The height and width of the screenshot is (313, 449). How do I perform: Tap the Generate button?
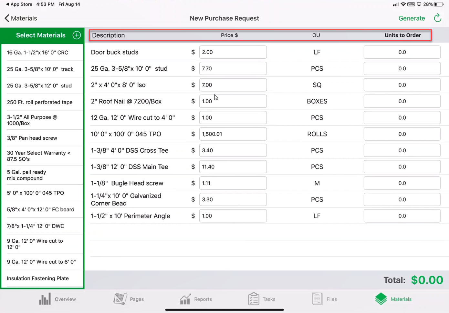pos(412,18)
